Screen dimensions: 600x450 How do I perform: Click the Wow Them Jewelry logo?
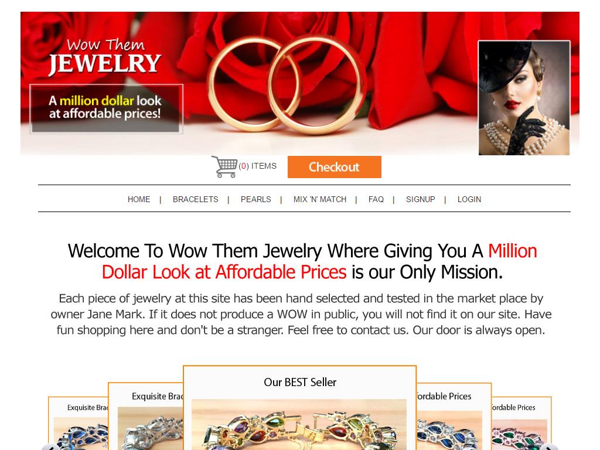click(105, 57)
